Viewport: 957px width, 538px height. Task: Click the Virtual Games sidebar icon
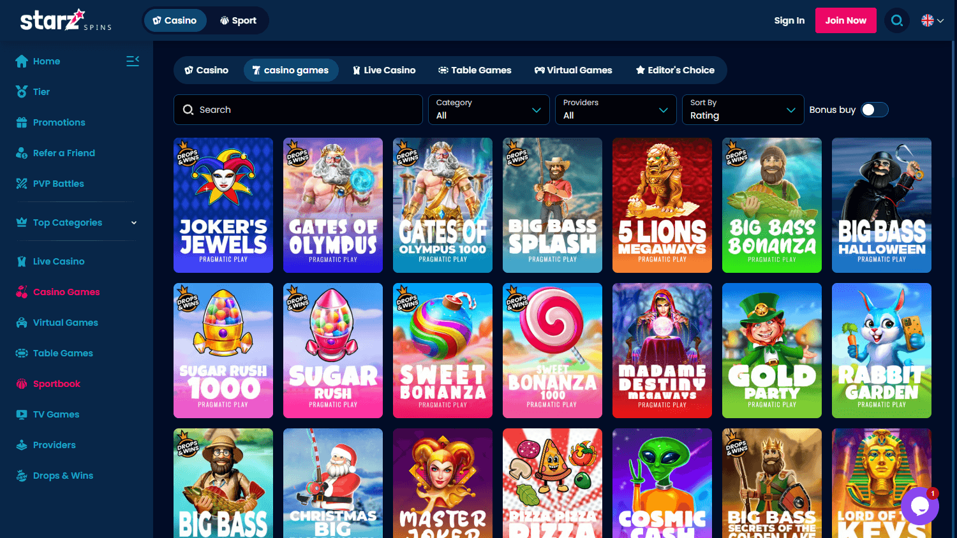coord(22,323)
